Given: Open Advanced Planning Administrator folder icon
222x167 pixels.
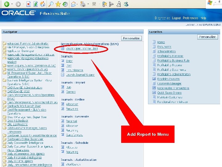Looking at the screenshot, I should point(5,43).
